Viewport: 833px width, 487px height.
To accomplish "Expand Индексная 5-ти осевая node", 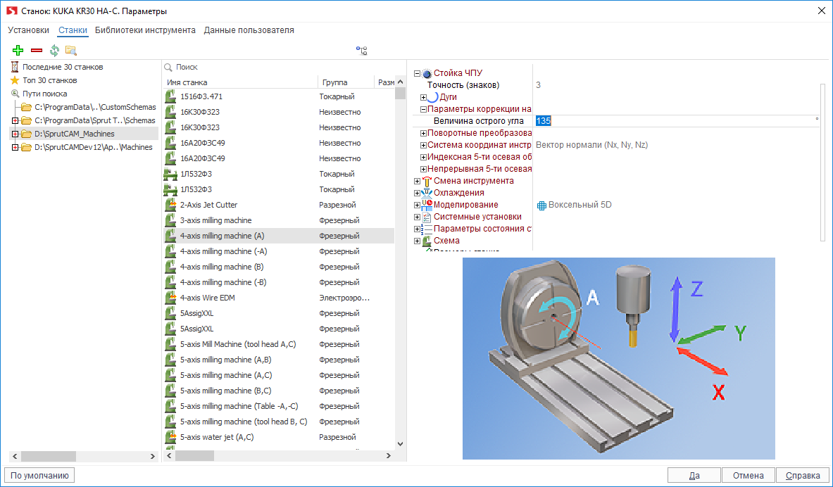I will point(423,157).
